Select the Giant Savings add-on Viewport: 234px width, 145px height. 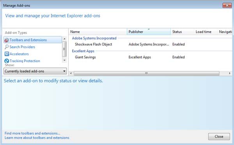click(85, 57)
